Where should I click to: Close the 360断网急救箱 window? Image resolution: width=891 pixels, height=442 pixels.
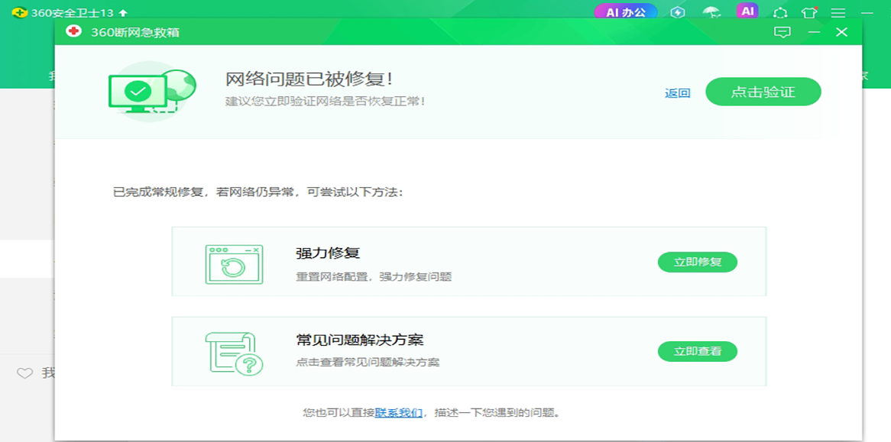click(841, 32)
